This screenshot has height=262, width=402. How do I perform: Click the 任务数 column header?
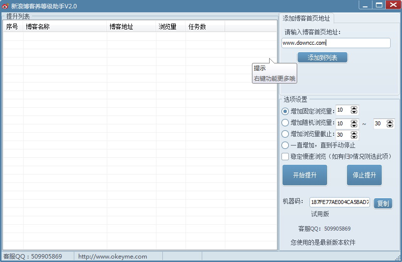coord(205,27)
